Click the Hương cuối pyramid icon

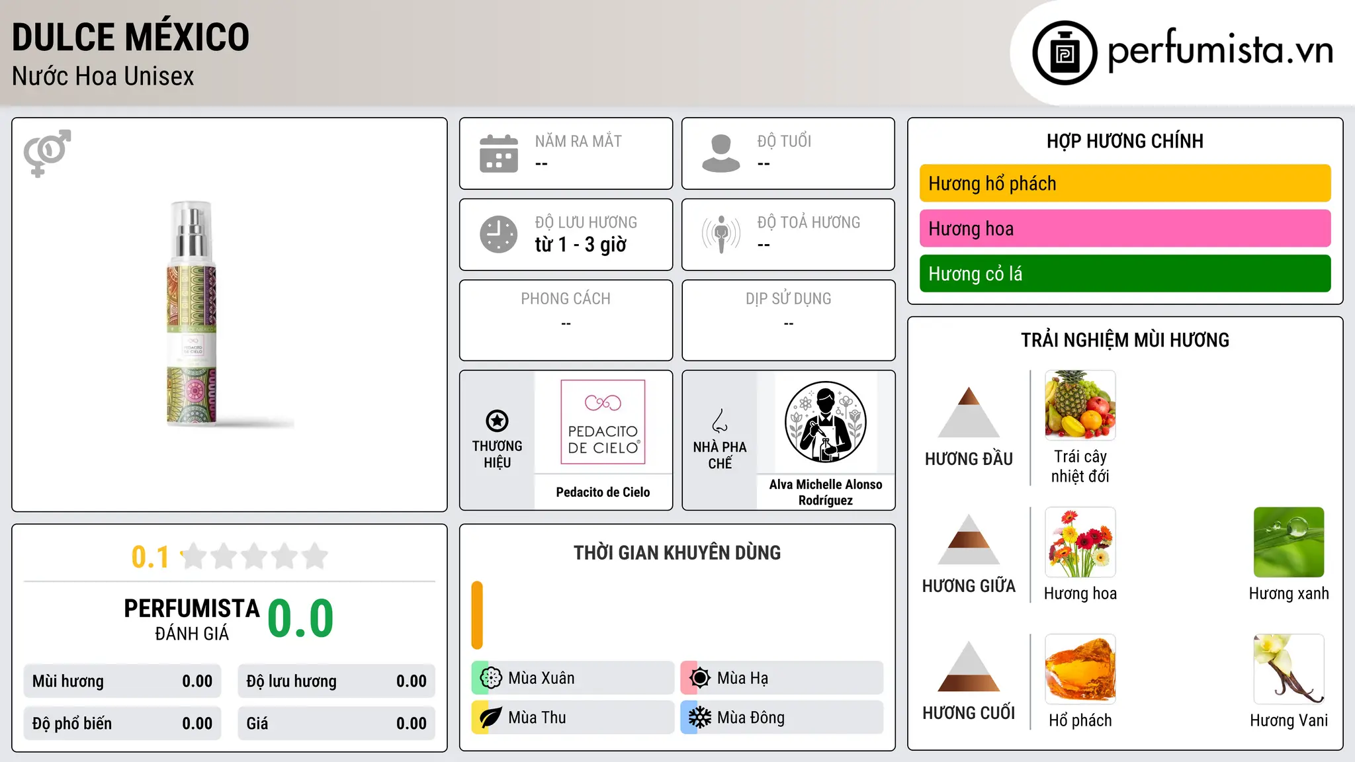point(969,667)
